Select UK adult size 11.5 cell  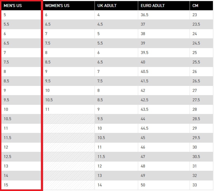tap(116, 157)
